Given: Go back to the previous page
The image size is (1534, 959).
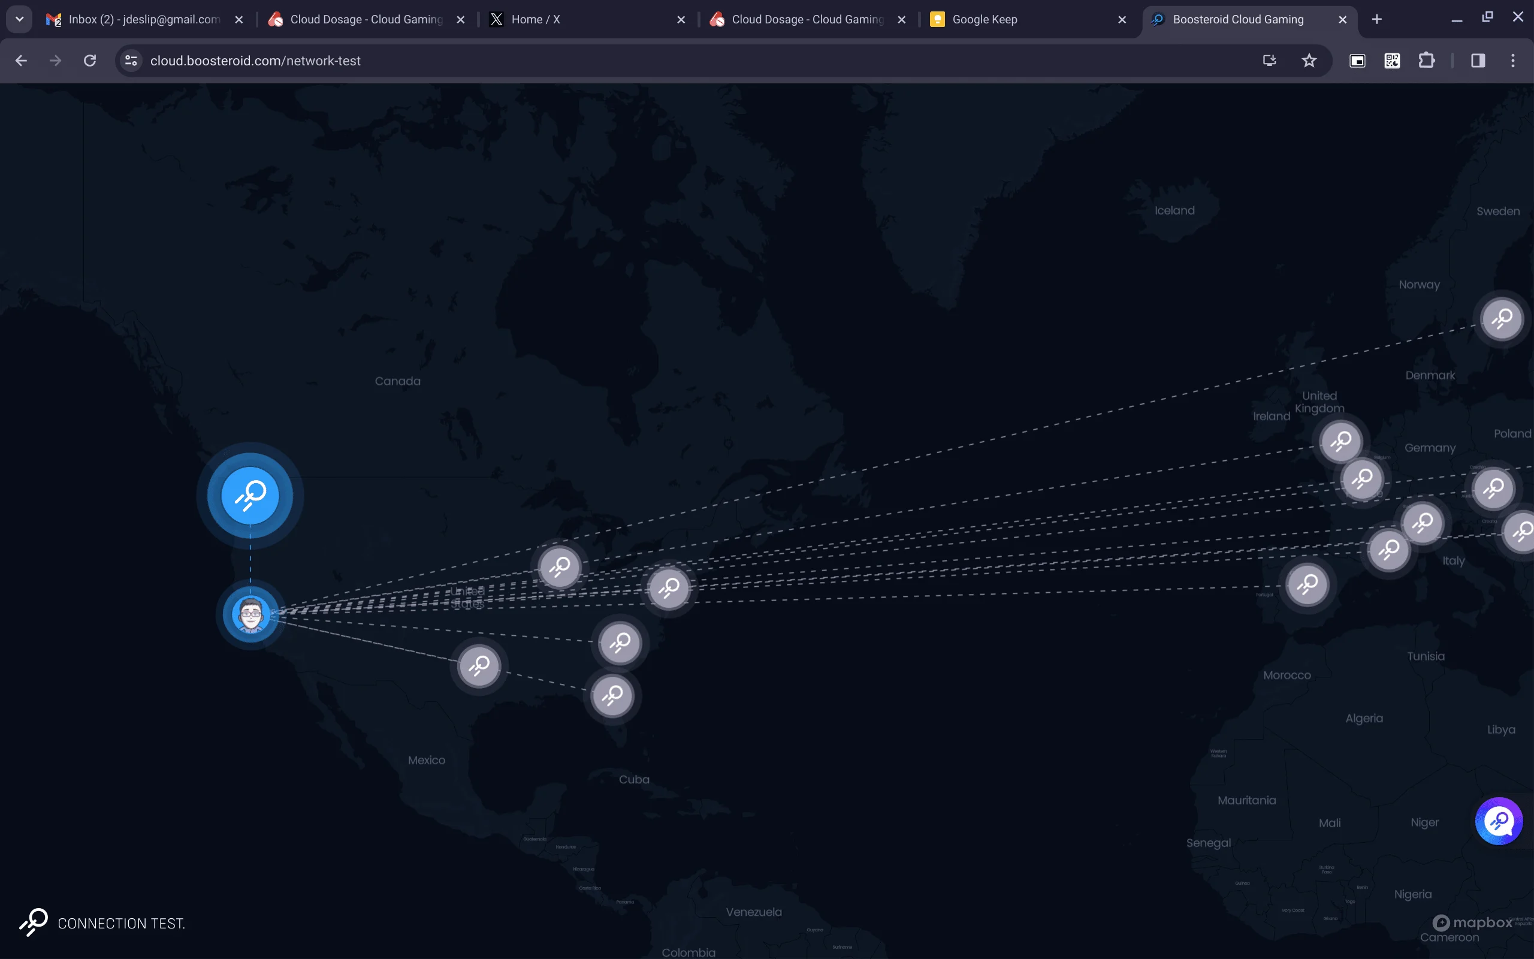Looking at the screenshot, I should click(21, 61).
